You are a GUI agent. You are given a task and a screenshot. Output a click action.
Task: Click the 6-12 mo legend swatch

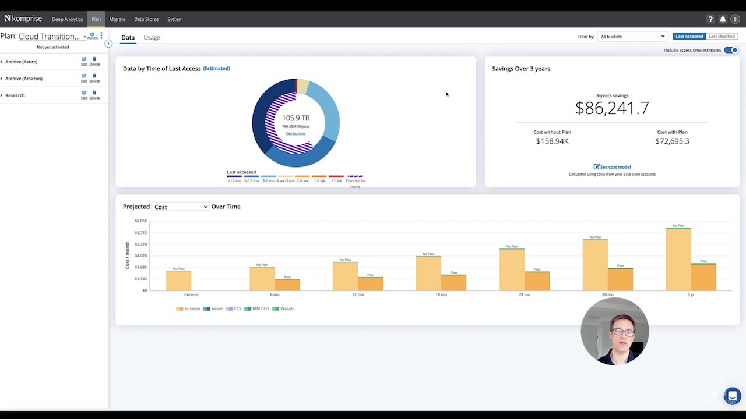click(x=251, y=176)
